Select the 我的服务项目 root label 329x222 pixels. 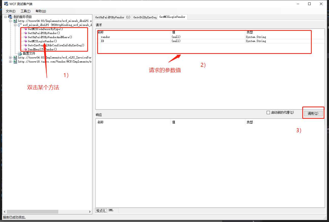click(x=22, y=17)
